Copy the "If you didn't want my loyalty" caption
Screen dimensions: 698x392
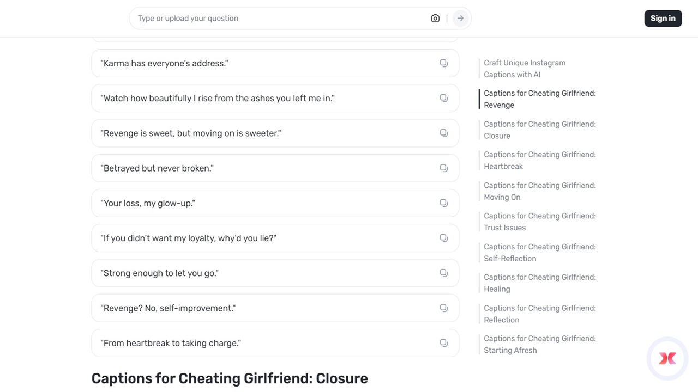tap(444, 238)
